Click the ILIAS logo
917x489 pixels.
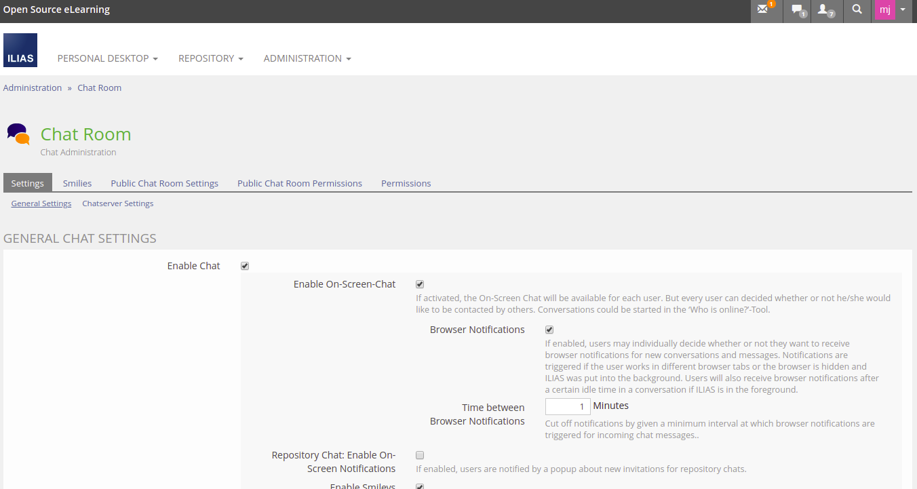click(x=20, y=50)
